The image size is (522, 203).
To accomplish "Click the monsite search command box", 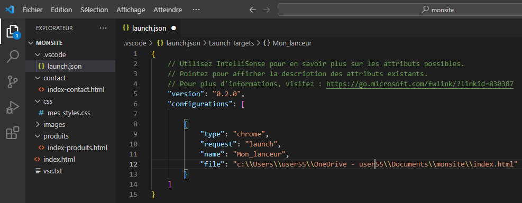I will tap(399, 10).
